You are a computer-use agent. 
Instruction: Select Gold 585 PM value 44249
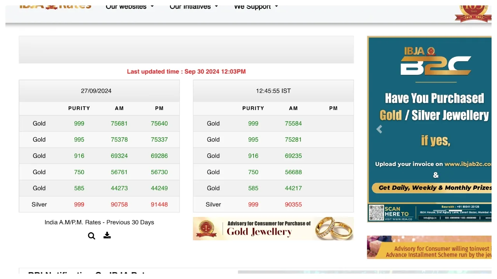click(x=159, y=188)
